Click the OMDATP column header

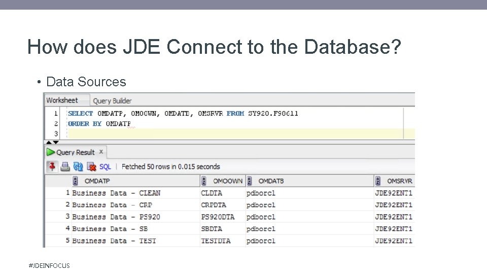[97, 181]
